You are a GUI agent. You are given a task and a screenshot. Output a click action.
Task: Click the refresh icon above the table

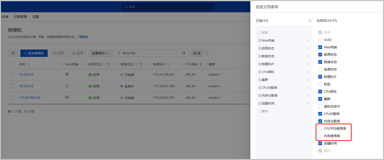(x=13, y=53)
